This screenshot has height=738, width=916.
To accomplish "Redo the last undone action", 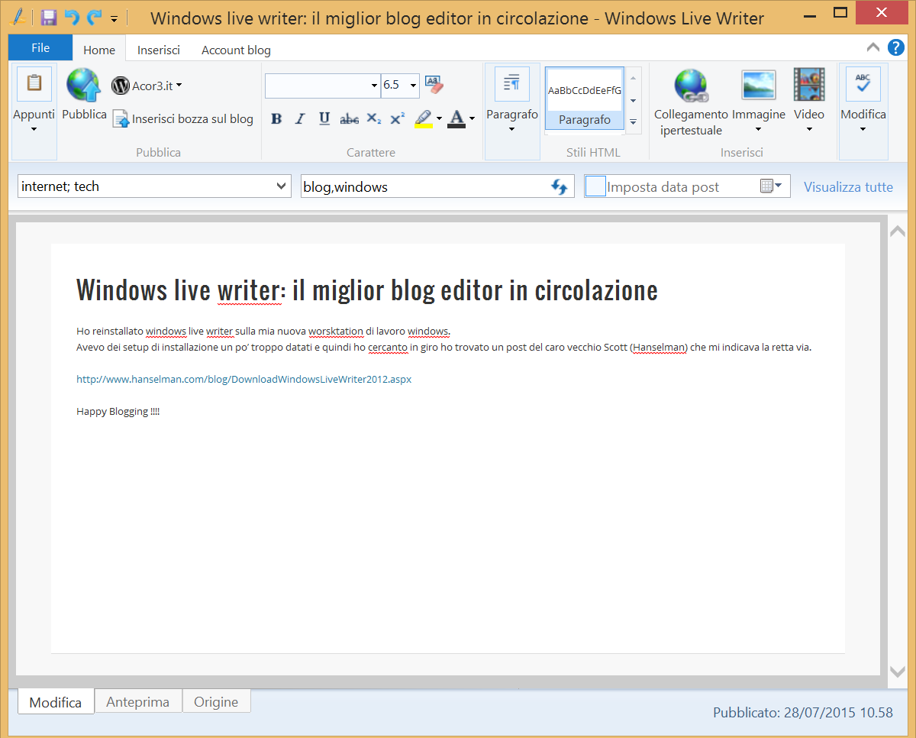I will point(95,18).
